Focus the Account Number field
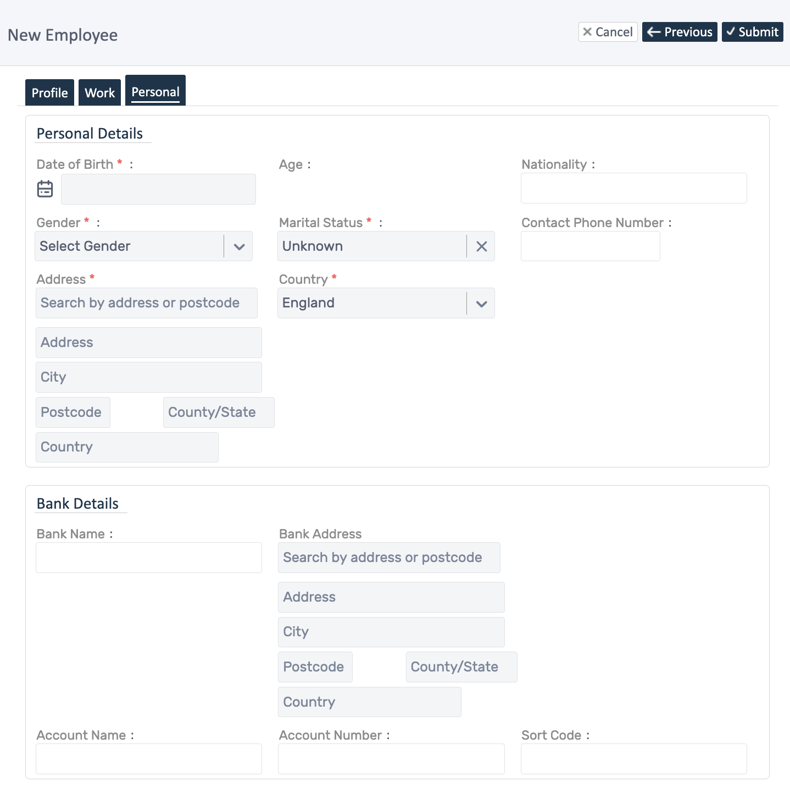The image size is (790, 793). click(391, 759)
